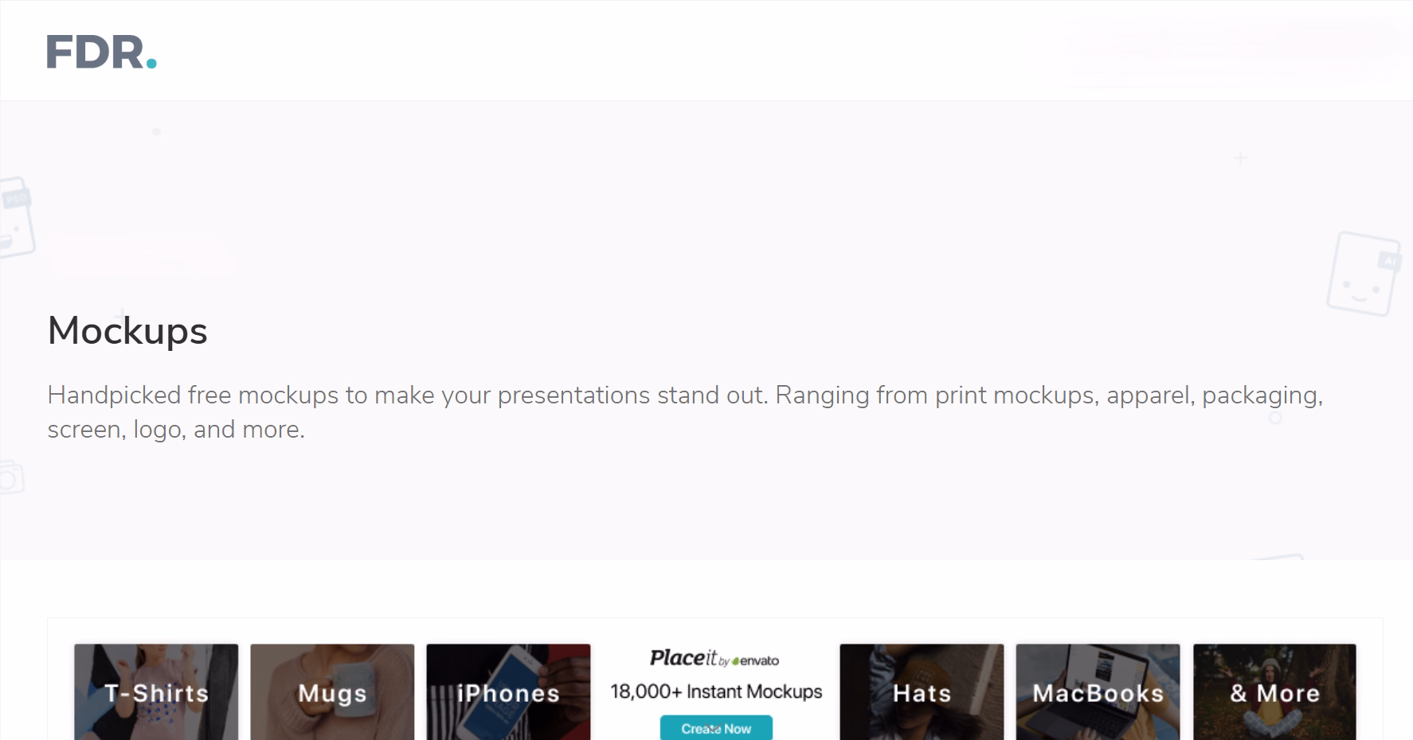This screenshot has height=740, width=1413.
Task: Click the Mockups page heading
Action: (127, 330)
